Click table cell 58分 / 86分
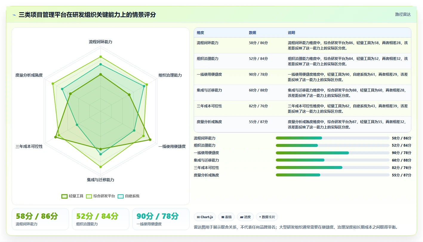Screen dimensions: 423x242 pyautogui.click(x=258, y=43)
